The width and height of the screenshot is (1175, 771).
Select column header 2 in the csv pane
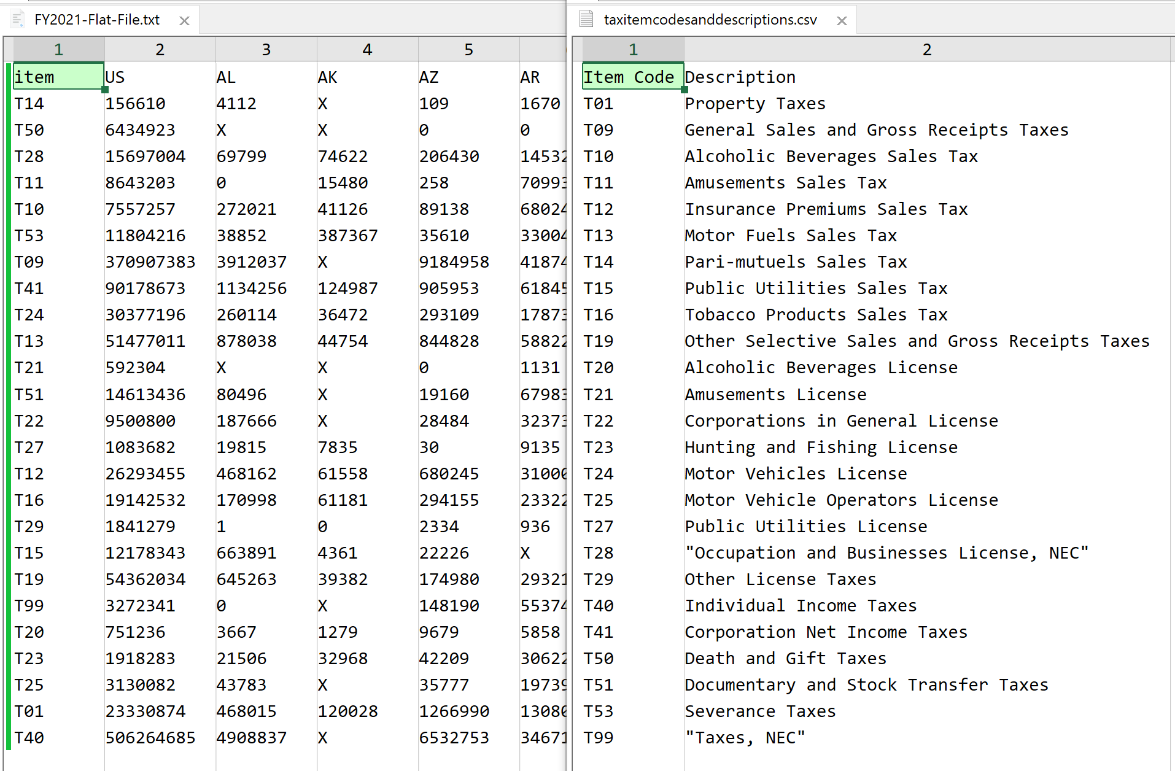927,49
